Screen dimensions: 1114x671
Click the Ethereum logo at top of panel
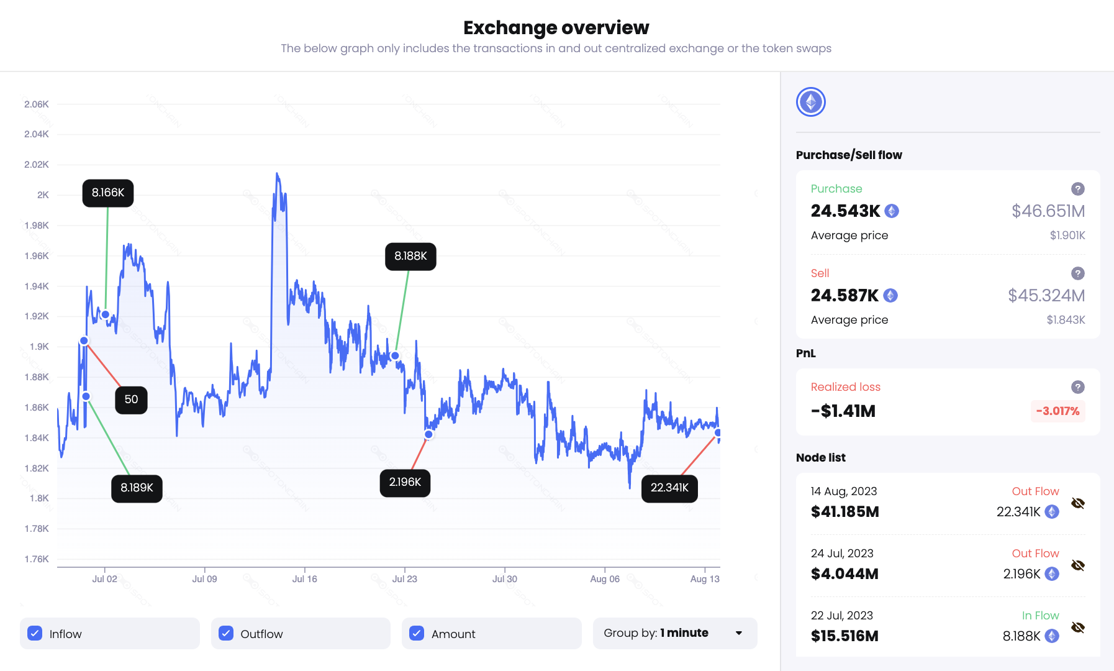(x=810, y=101)
